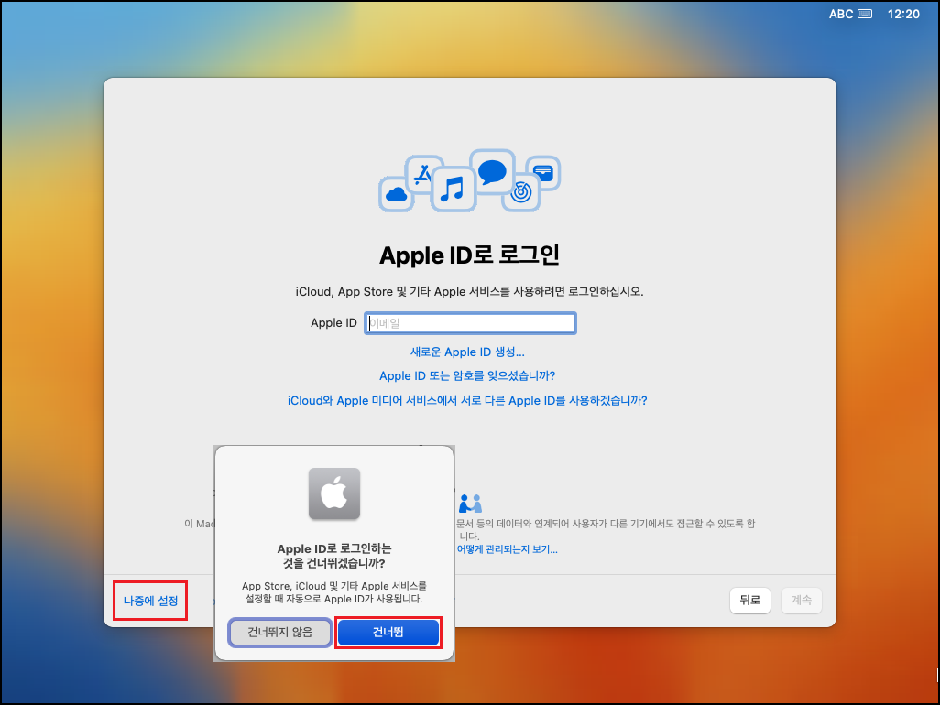
Task: Choose '건너뛰지 않음' in the dialog
Action: coord(280,633)
